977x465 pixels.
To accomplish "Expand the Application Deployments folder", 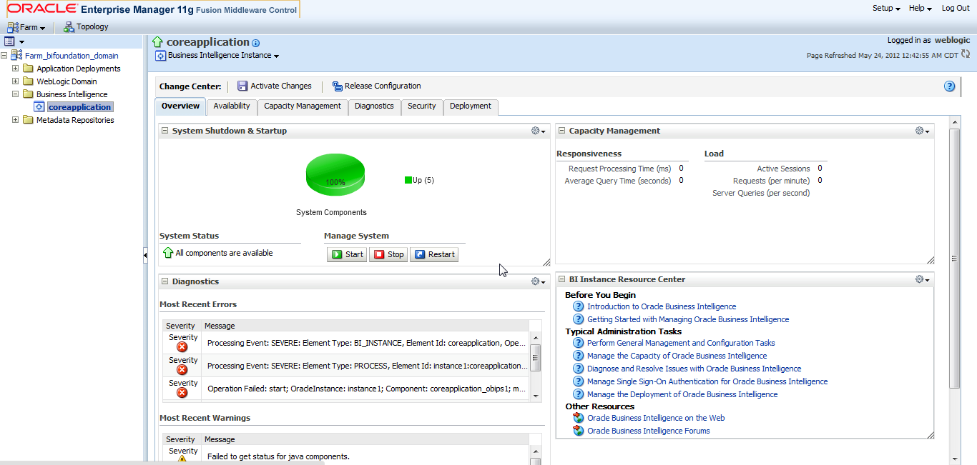I will (15, 69).
